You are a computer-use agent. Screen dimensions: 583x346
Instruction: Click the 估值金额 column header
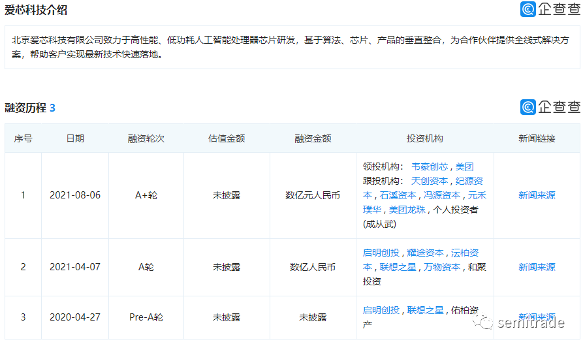(227, 138)
